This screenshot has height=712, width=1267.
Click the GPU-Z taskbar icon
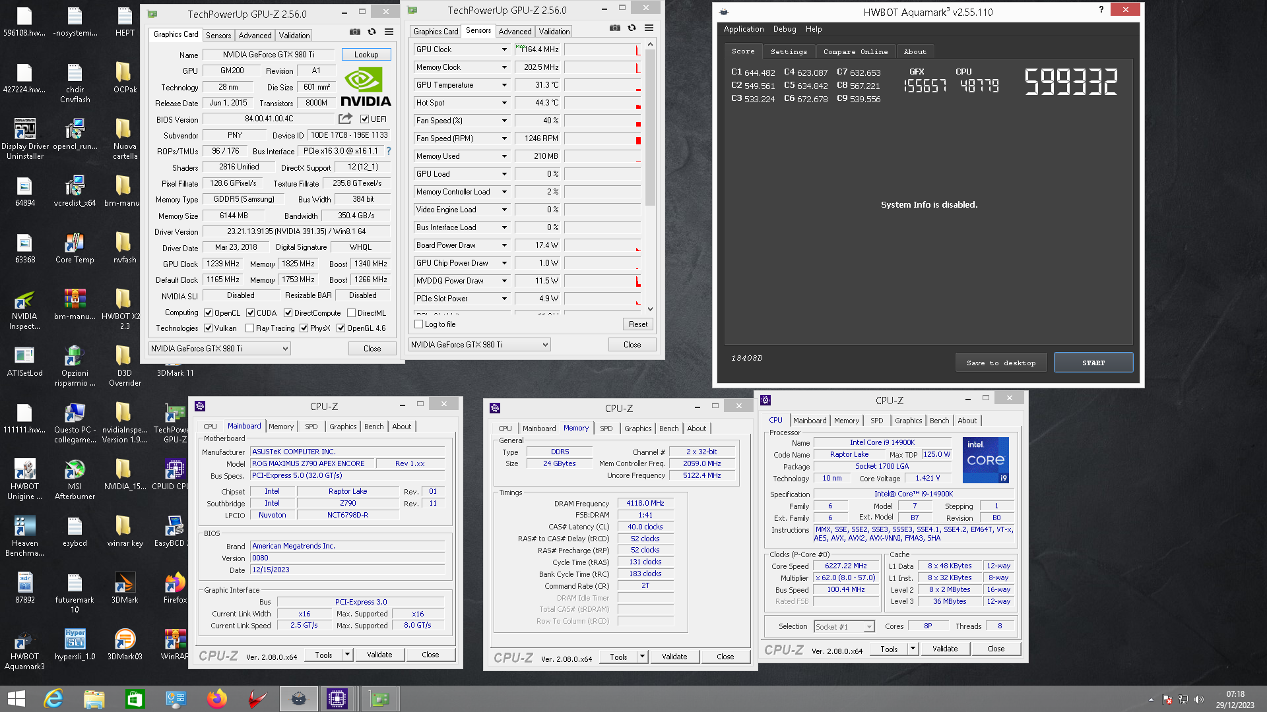(379, 699)
